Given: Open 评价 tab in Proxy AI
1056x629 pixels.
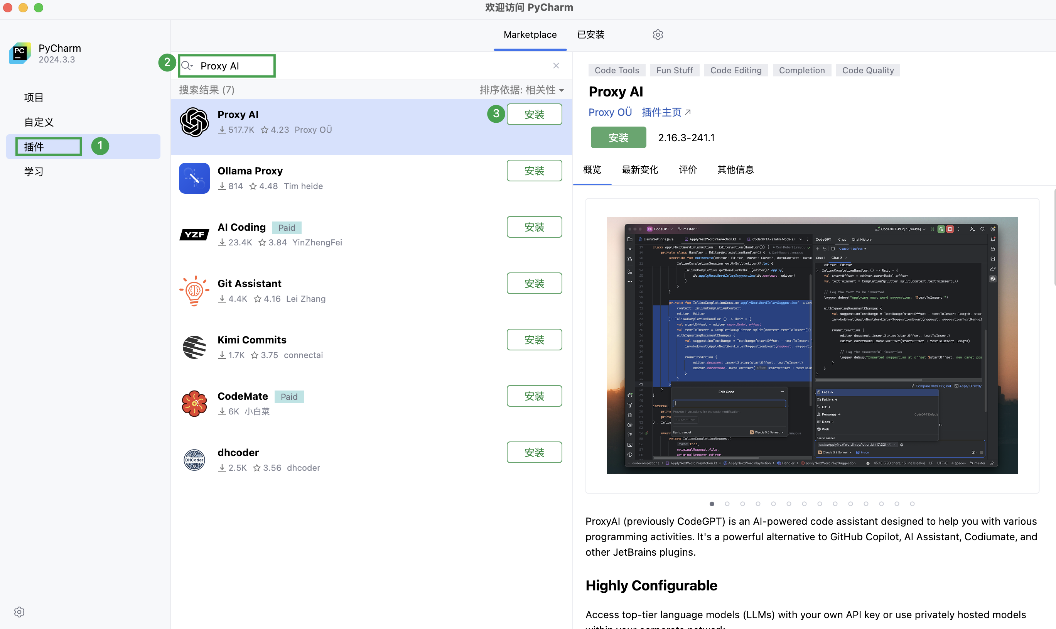Looking at the screenshot, I should [686, 169].
